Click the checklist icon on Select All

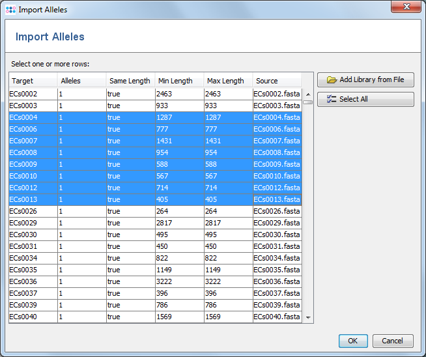click(332, 99)
